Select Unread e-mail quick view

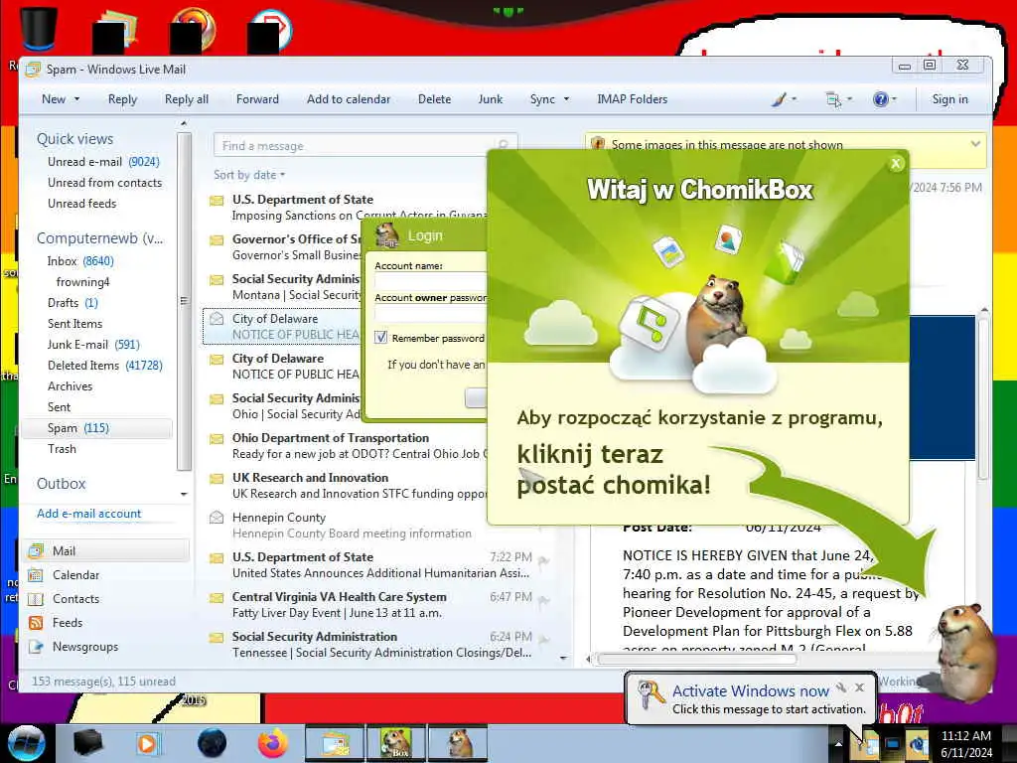tap(103, 162)
